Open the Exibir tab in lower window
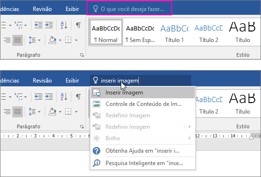 coord(72,81)
